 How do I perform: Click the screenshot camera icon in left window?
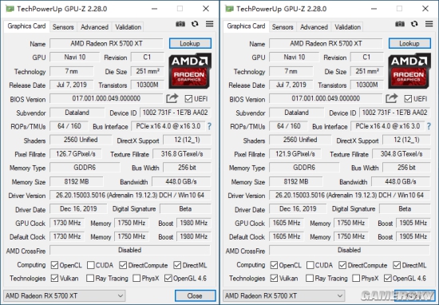point(180,24)
